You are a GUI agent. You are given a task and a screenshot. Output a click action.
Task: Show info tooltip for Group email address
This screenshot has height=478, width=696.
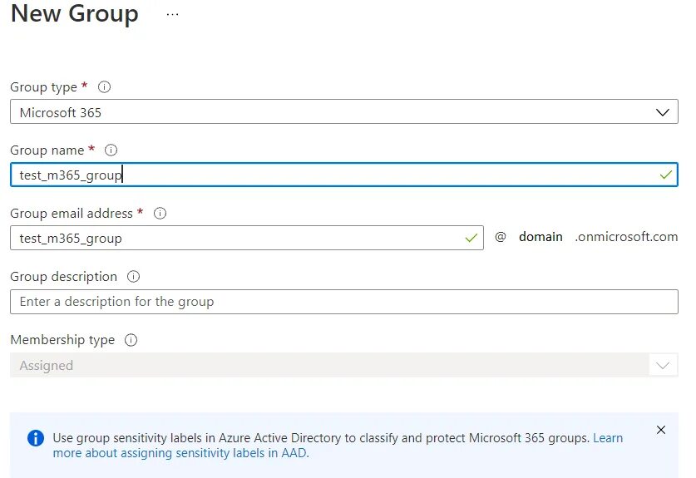point(160,214)
